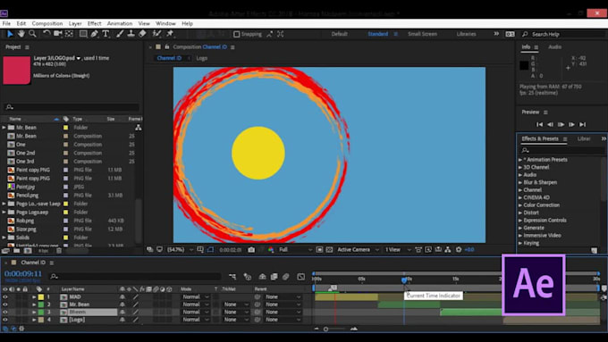Click the MAD layer yellow label swatch

41,297
